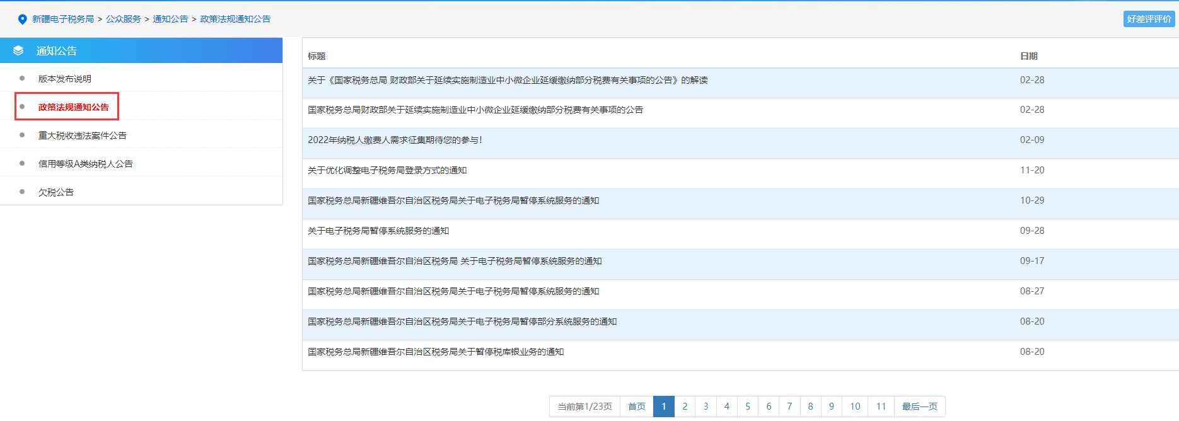Click 政策法规通知公告 breadcrumb link
This screenshot has height=421, width=1179.
(x=235, y=19)
